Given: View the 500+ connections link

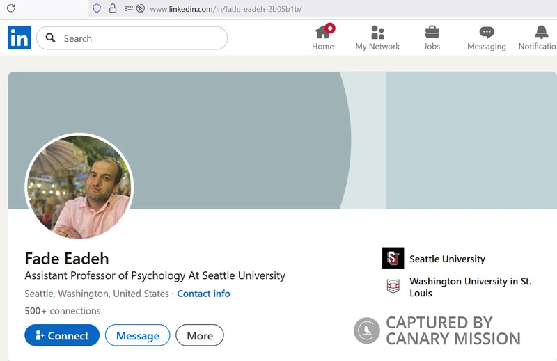Looking at the screenshot, I should click(x=63, y=311).
